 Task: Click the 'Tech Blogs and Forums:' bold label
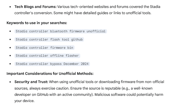[x=36, y=7]
